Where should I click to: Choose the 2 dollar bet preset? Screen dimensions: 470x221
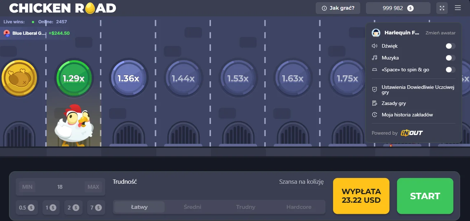[73, 207]
